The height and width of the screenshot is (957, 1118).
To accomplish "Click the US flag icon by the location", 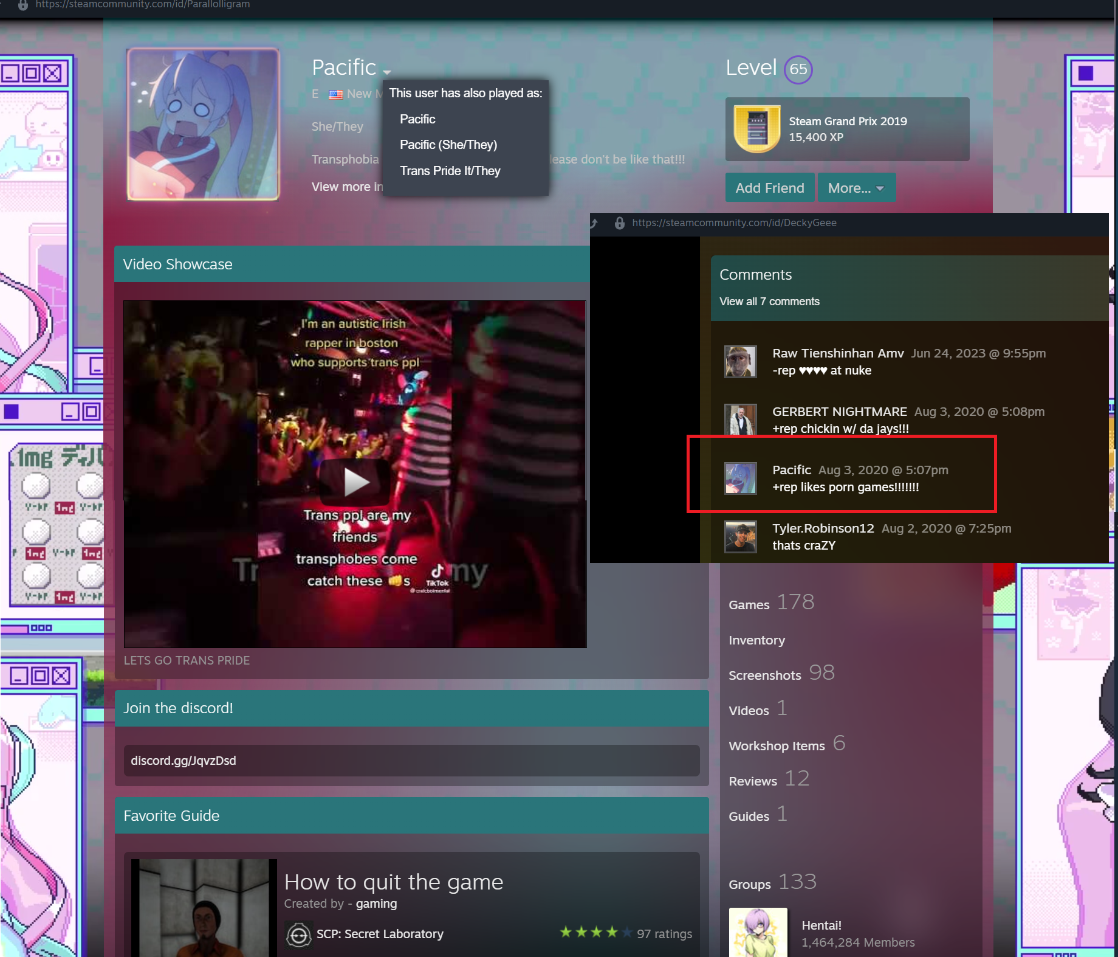I will (x=335, y=94).
